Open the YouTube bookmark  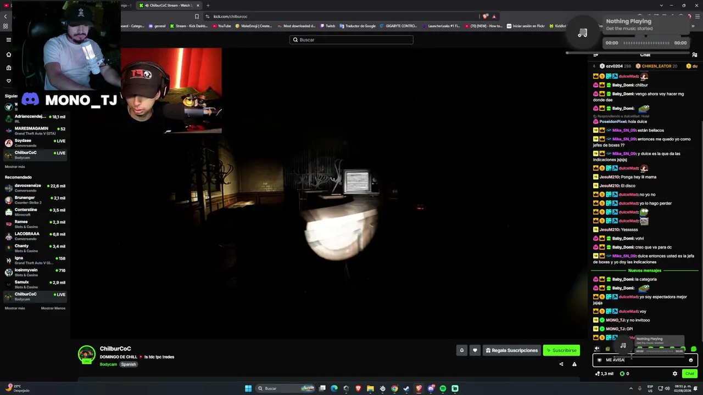pos(221,26)
